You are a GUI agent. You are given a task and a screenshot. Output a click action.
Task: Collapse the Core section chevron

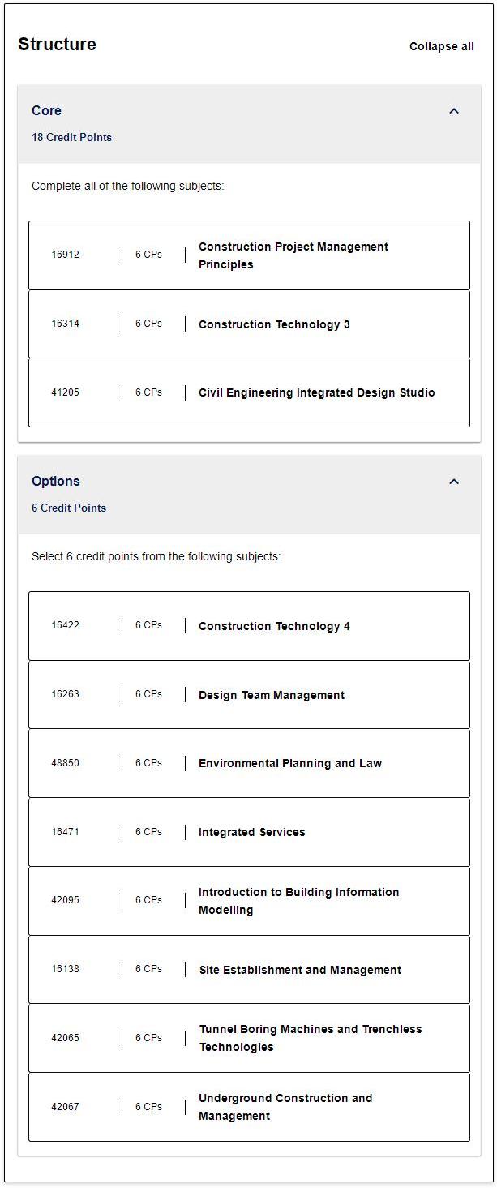454,111
